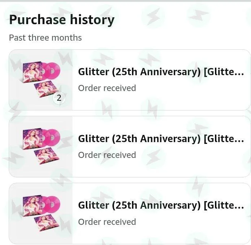
Task: Open upper album cover art in second order
Action: coord(32,139)
